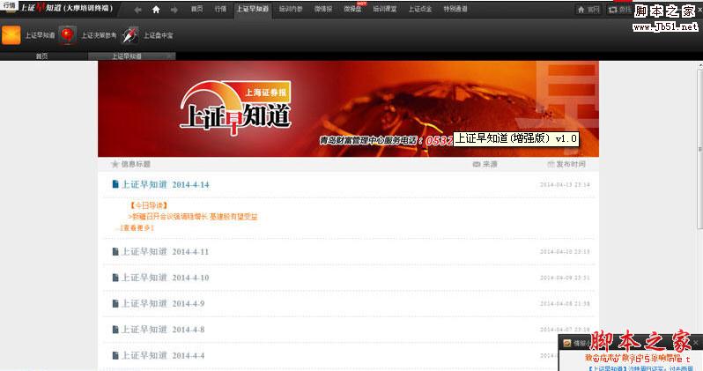Select 微情报 in the top navigation
The height and width of the screenshot is (371, 703).
pyautogui.click(x=323, y=9)
